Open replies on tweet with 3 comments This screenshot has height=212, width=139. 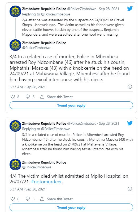coord(28,199)
